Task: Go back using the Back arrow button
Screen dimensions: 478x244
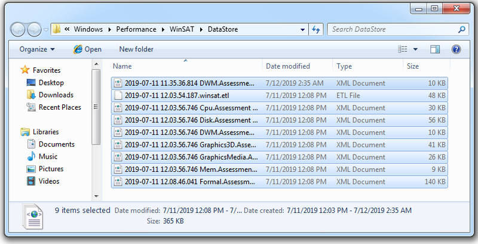Action: coord(18,29)
